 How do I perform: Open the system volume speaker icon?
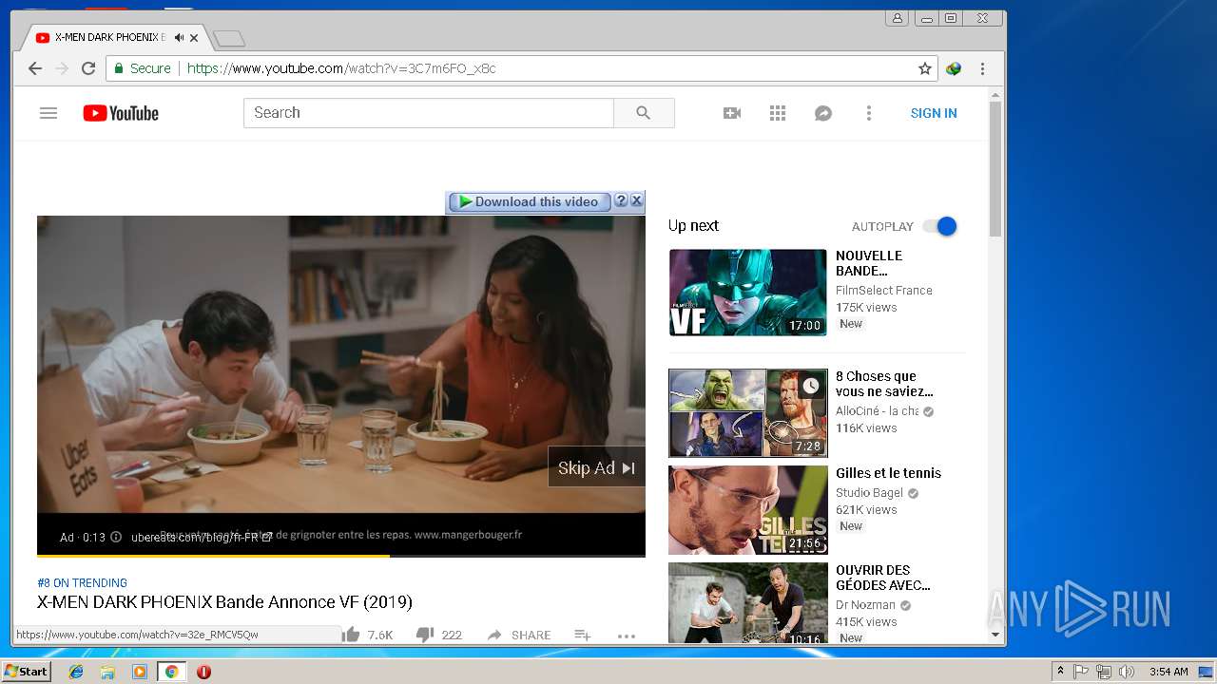1126,672
